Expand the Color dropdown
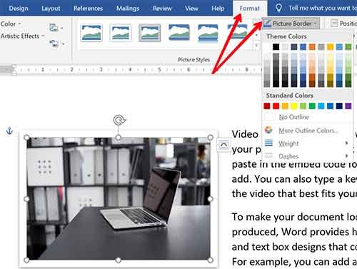Screen dimensions: 357x269 (11, 24)
